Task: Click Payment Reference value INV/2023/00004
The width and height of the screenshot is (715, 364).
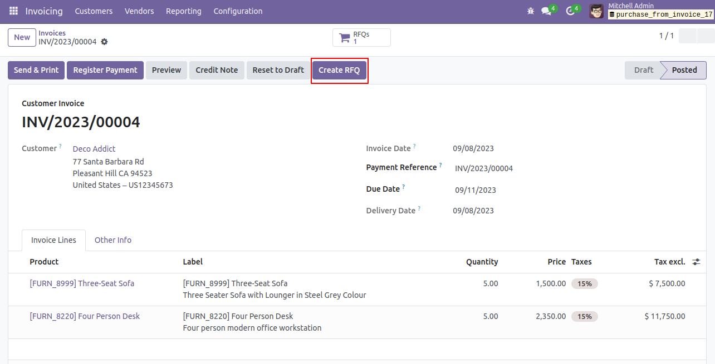Action: (484, 168)
